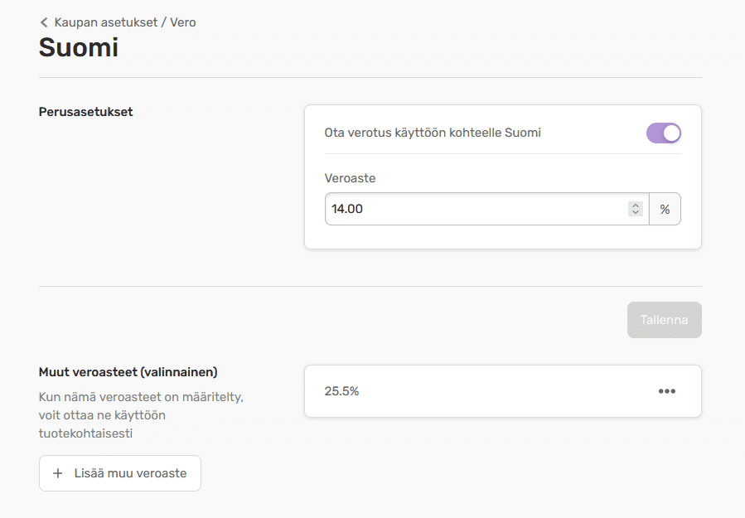Click the percent sign suffix box
This screenshot has width=745, height=518.
665,209
